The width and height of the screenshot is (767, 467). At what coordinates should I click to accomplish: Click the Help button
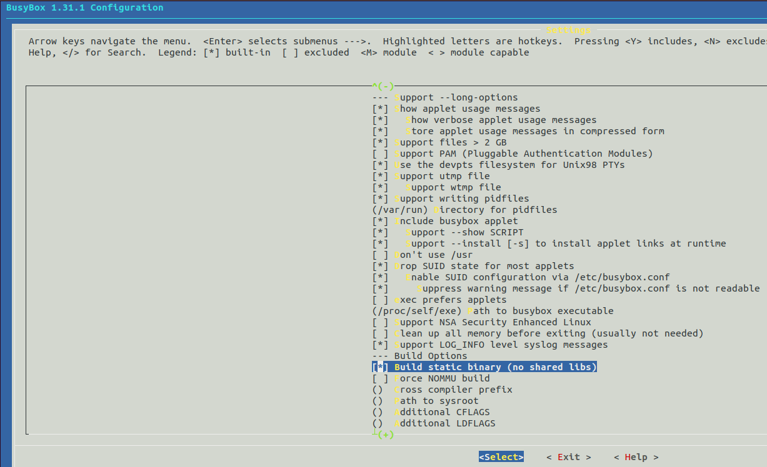[x=636, y=457]
